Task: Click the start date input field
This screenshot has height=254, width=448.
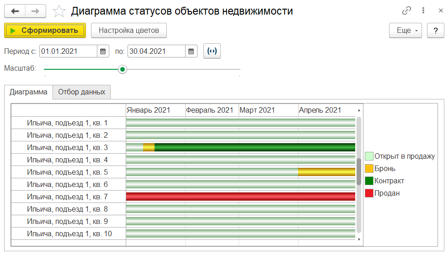Action: 68,52
